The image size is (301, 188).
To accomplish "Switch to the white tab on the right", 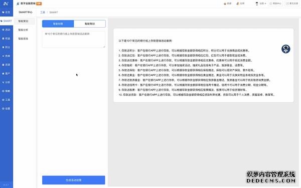I will (90, 24).
